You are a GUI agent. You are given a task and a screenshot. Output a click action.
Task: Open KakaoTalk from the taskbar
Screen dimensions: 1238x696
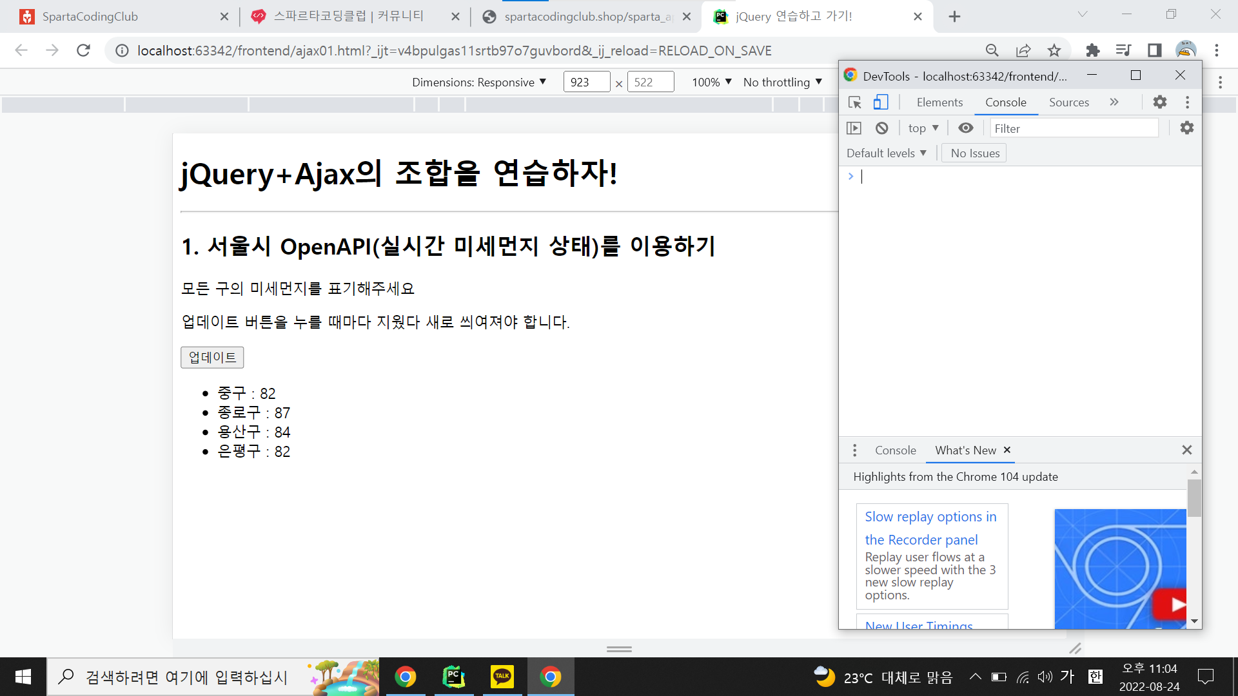click(x=502, y=677)
